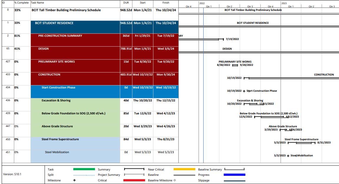
Task: Click the 2022 year label in timescale
Action: click(x=202, y=3)
